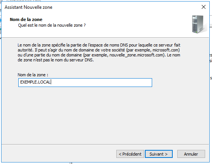212x164 pixels.
Task: Click the description sentence ending serveur DNS.
Action: [56, 60]
